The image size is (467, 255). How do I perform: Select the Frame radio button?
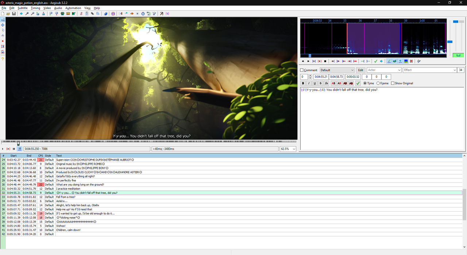click(378, 83)
